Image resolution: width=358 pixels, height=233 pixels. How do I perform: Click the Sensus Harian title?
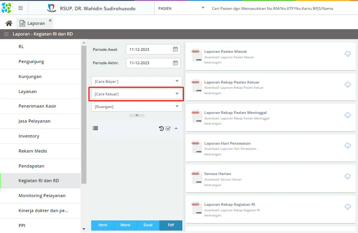point(217,174)
